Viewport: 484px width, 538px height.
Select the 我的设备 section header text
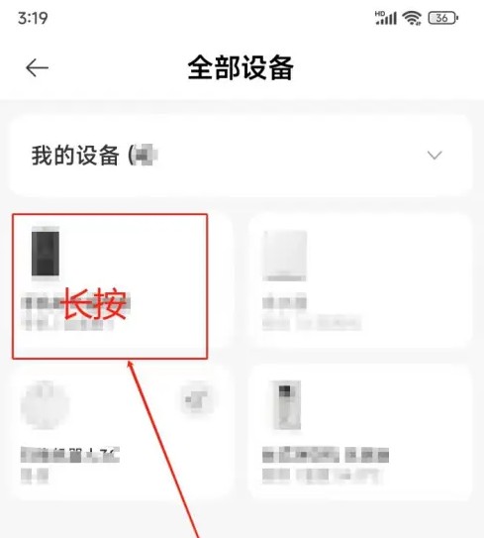pyautogui.click(x=75, y=156)
